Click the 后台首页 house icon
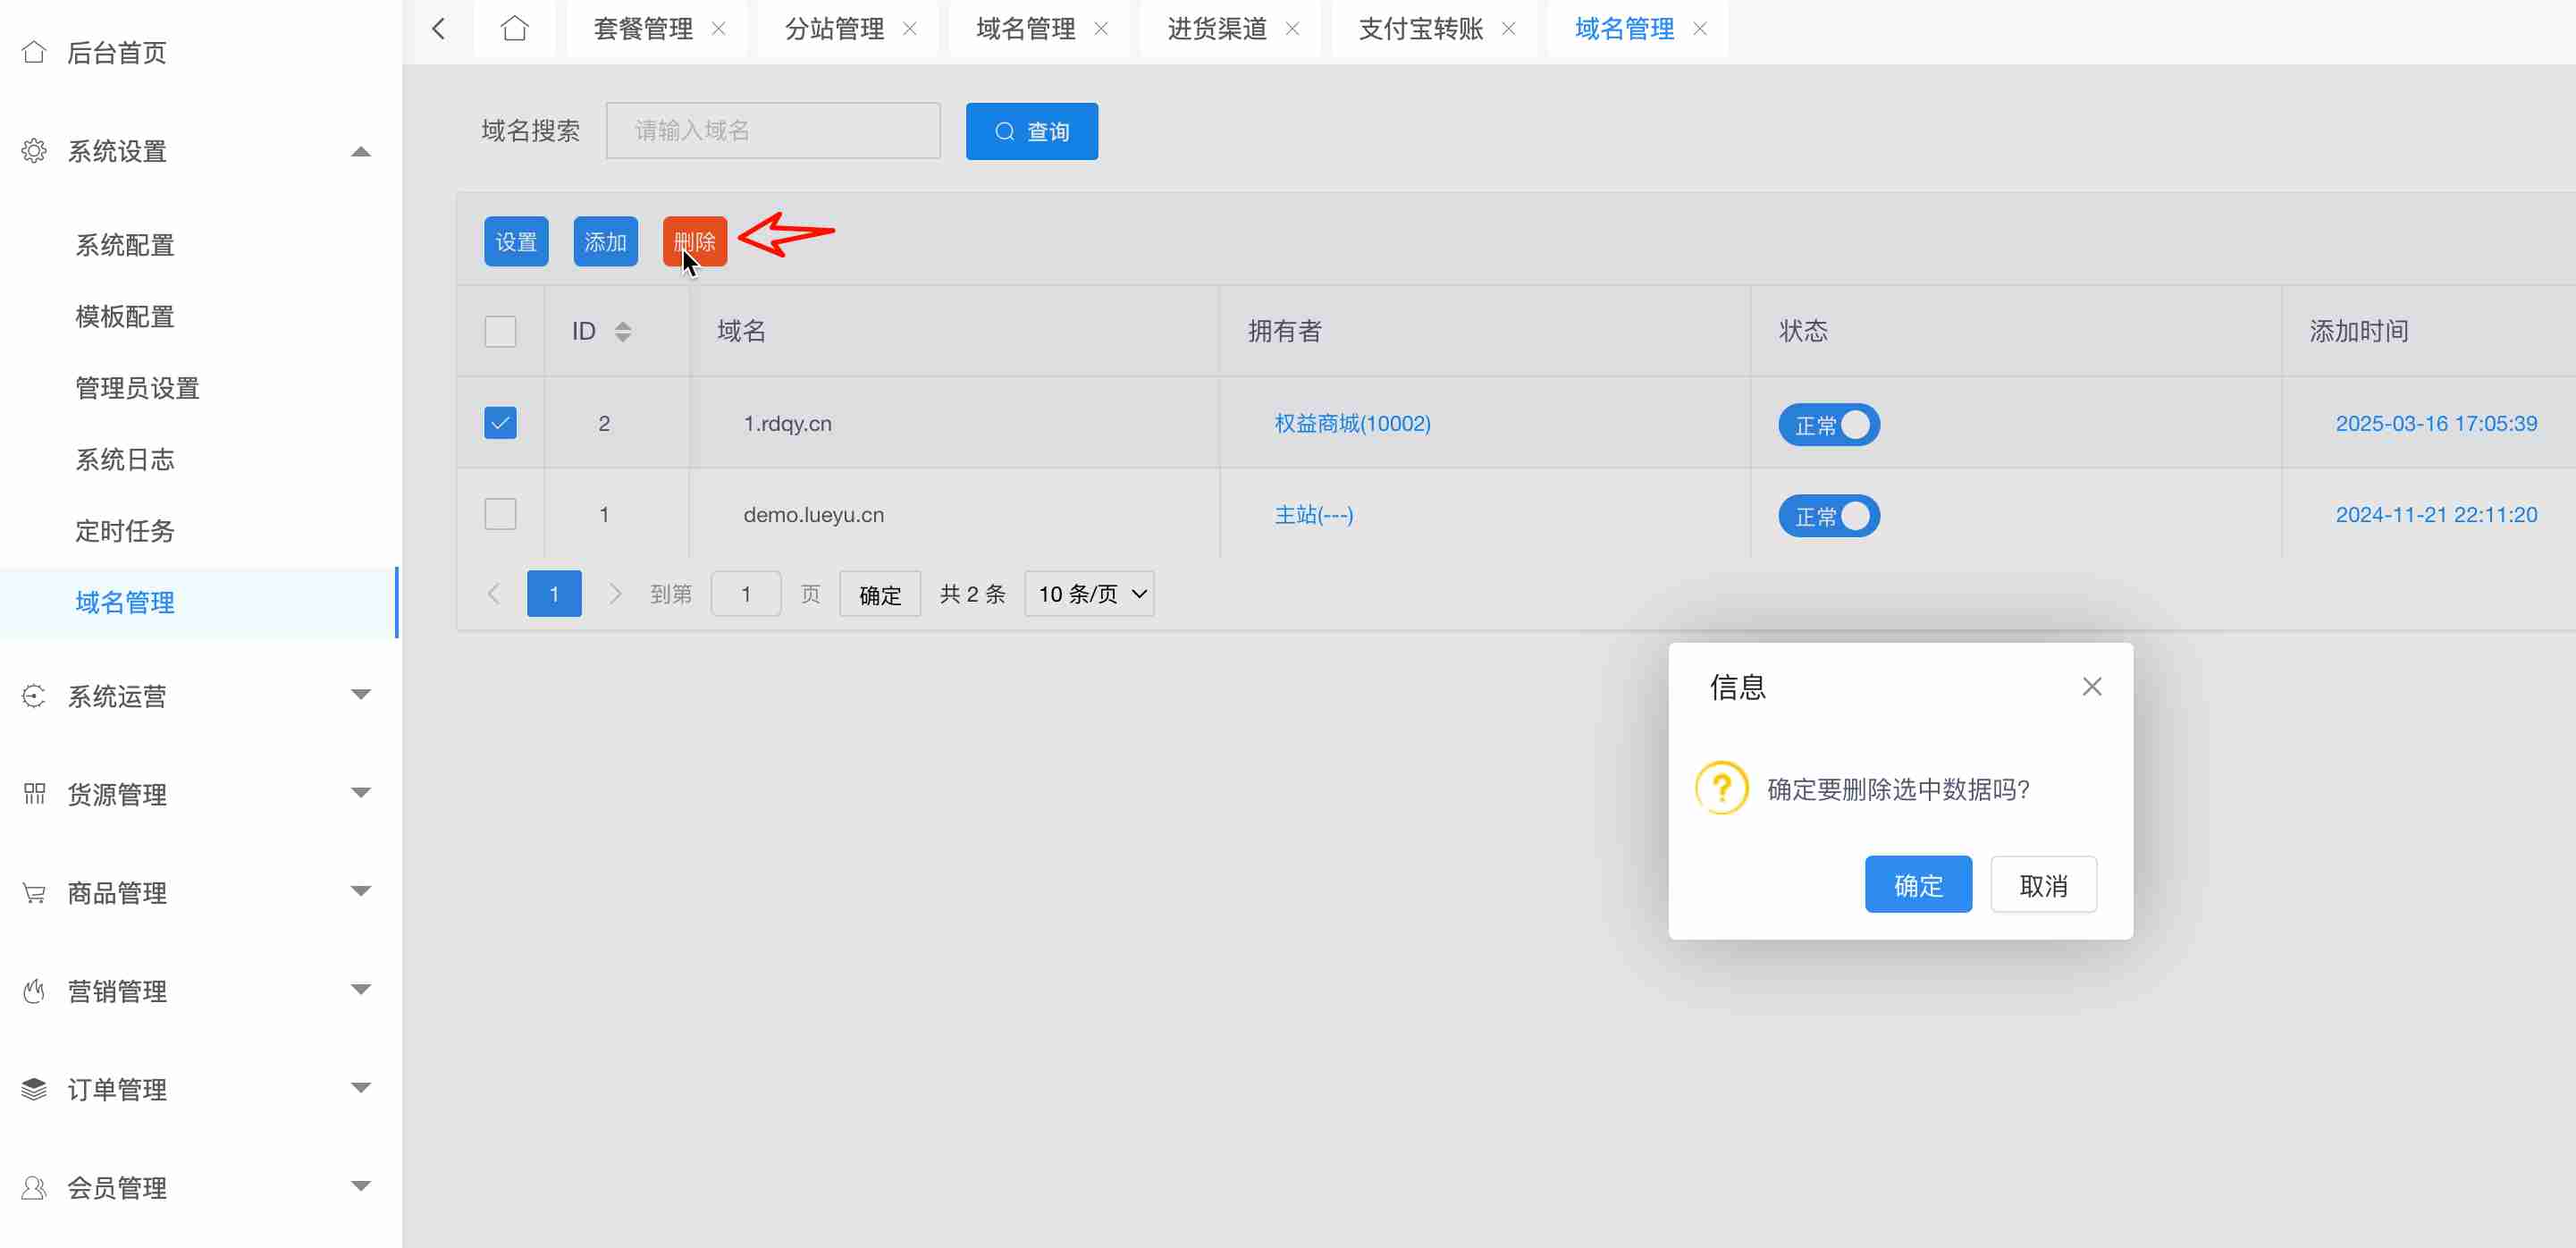The image size is (2576, 1248). [34, 52]
